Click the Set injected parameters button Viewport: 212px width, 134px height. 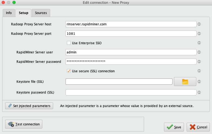click(29, 106)
